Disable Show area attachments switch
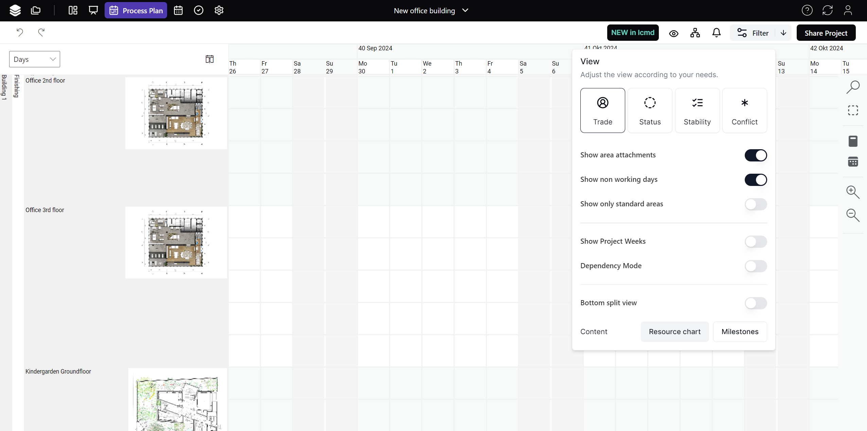 coord(756,155)
